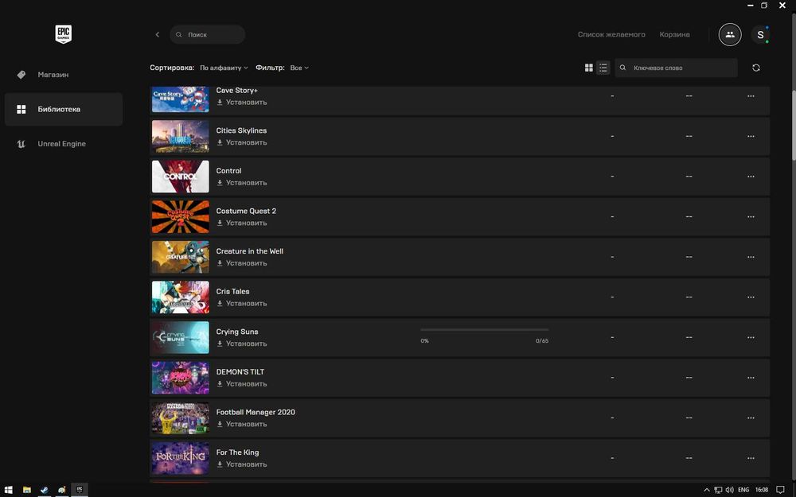The height and width of the screenshot is (497, 796).
Task: Click the Epic Games logo
Action: pos(64,34)
